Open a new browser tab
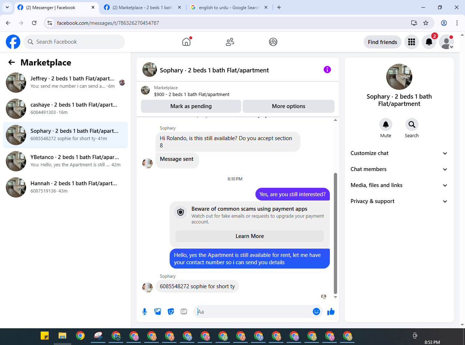The image size is (465, 345). click(x=279, y=7)
